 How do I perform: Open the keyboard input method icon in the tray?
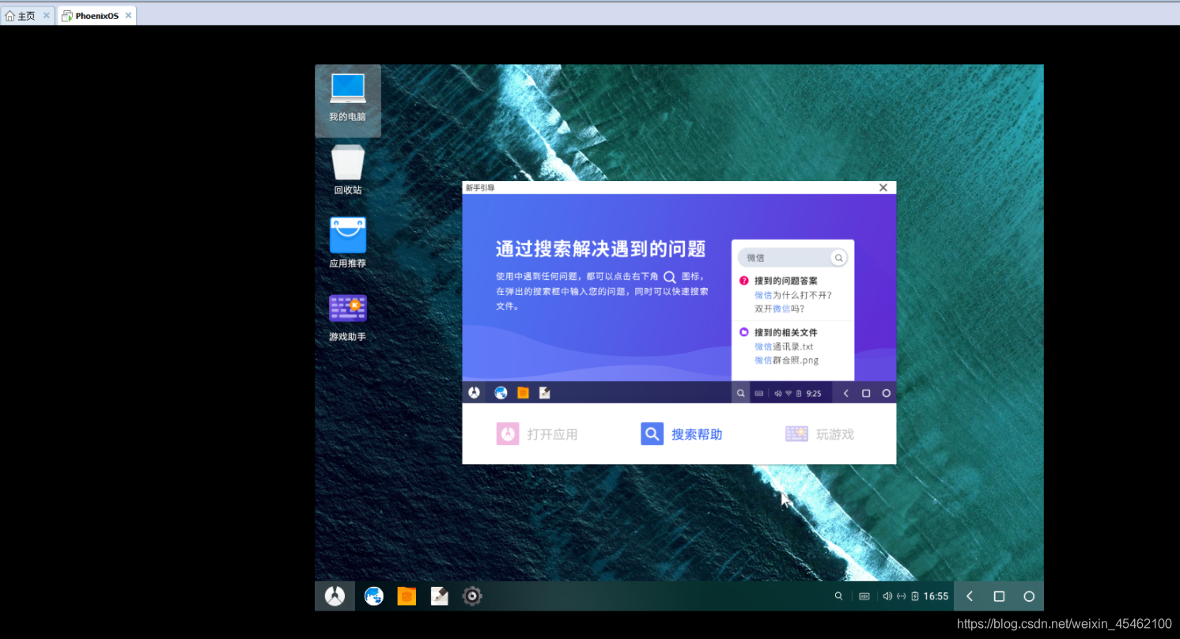tap(864, 596)
